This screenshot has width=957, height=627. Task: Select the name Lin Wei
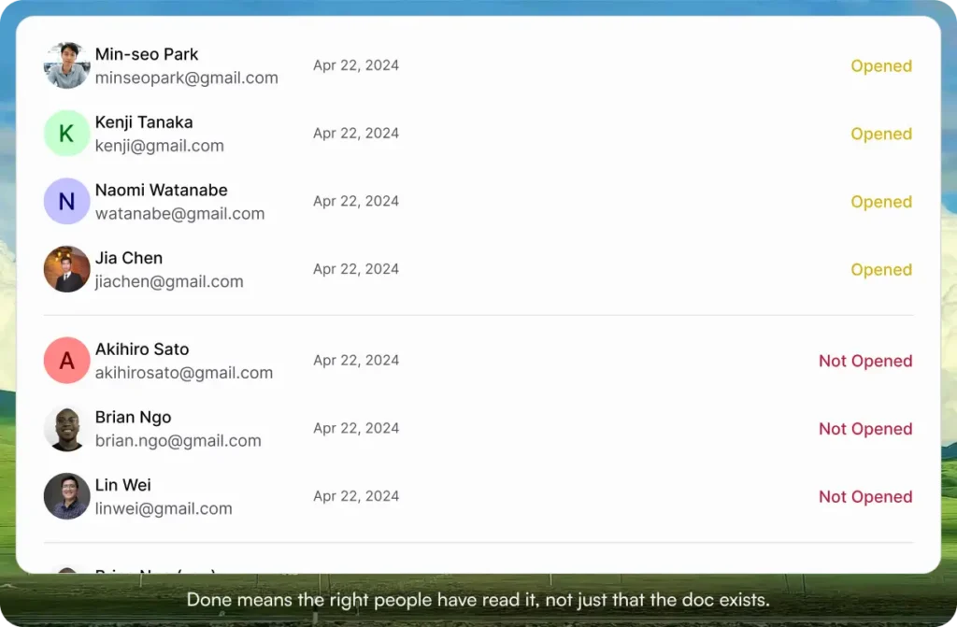pyautogui.click(x=122, y=485)
